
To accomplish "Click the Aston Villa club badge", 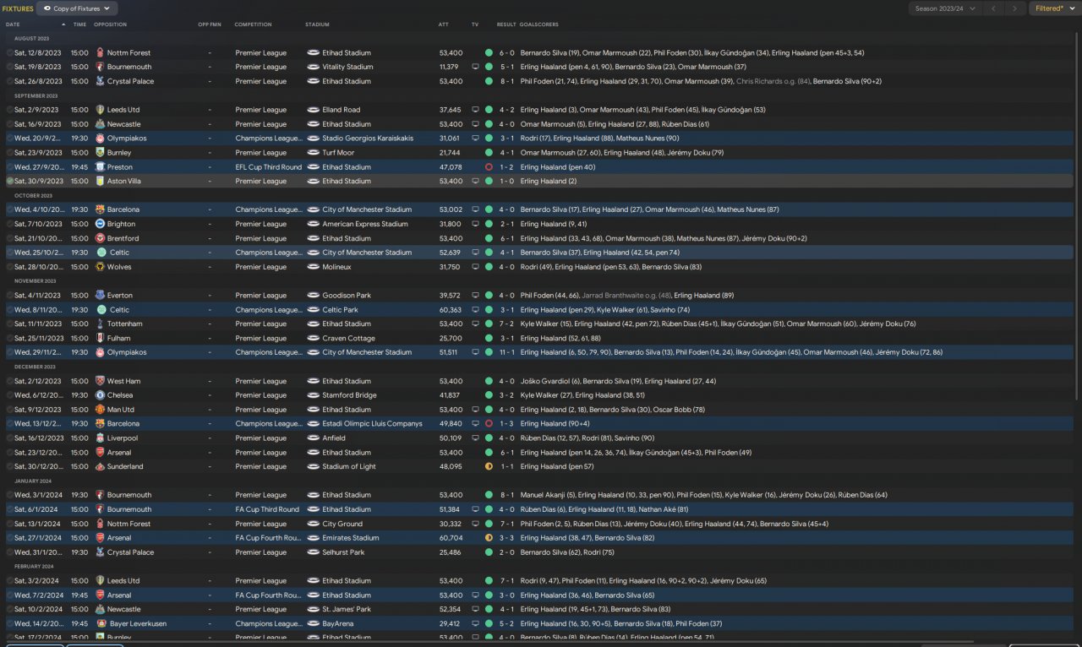I will (100, 181).
